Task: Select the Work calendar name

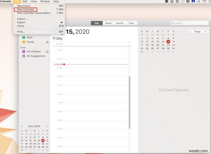Action: (x=30, y=38)
